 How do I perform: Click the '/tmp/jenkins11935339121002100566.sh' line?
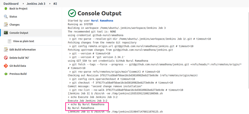tap(115, 94)
